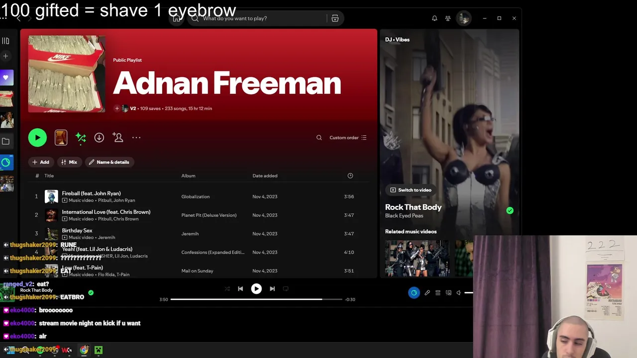The width and height of the screenshot is (637, 358).
Task: Seek on the song progress bar
Action: 256,299
